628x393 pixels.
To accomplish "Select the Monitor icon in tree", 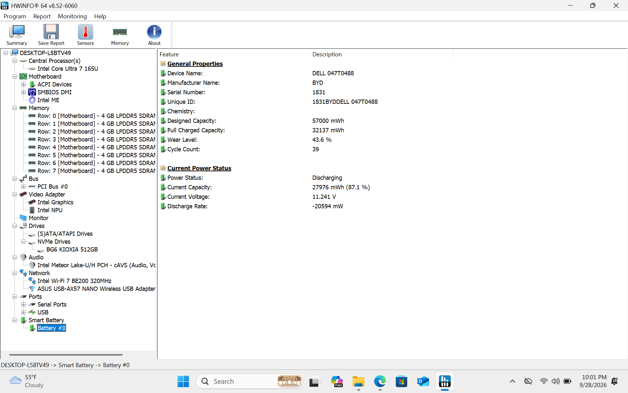I will coord(23,218).
